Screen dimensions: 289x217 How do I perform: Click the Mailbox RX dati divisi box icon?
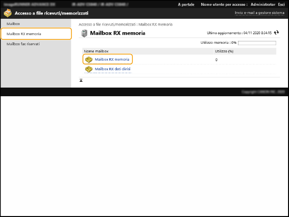tap(89, 69)
